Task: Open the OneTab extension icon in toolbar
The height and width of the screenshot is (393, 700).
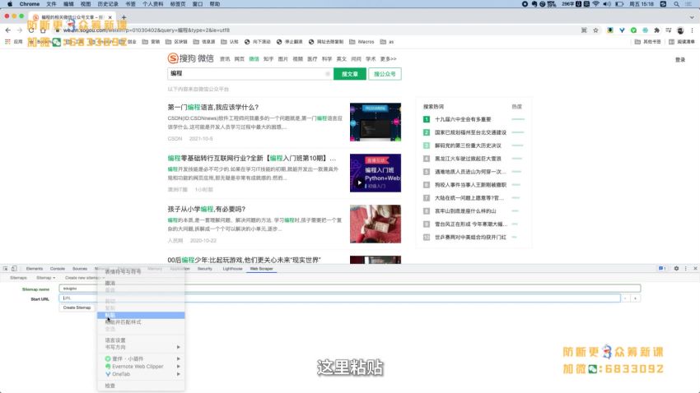Action: click(622, 30)
